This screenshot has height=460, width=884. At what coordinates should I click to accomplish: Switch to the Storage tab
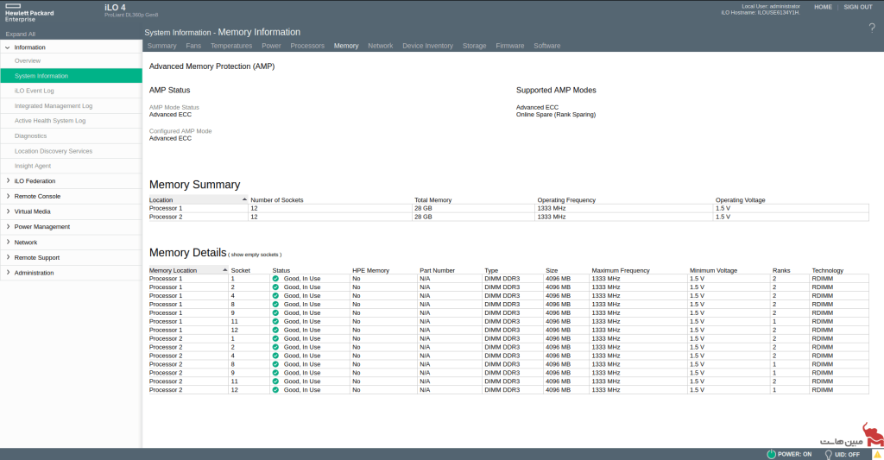(474, 46)
